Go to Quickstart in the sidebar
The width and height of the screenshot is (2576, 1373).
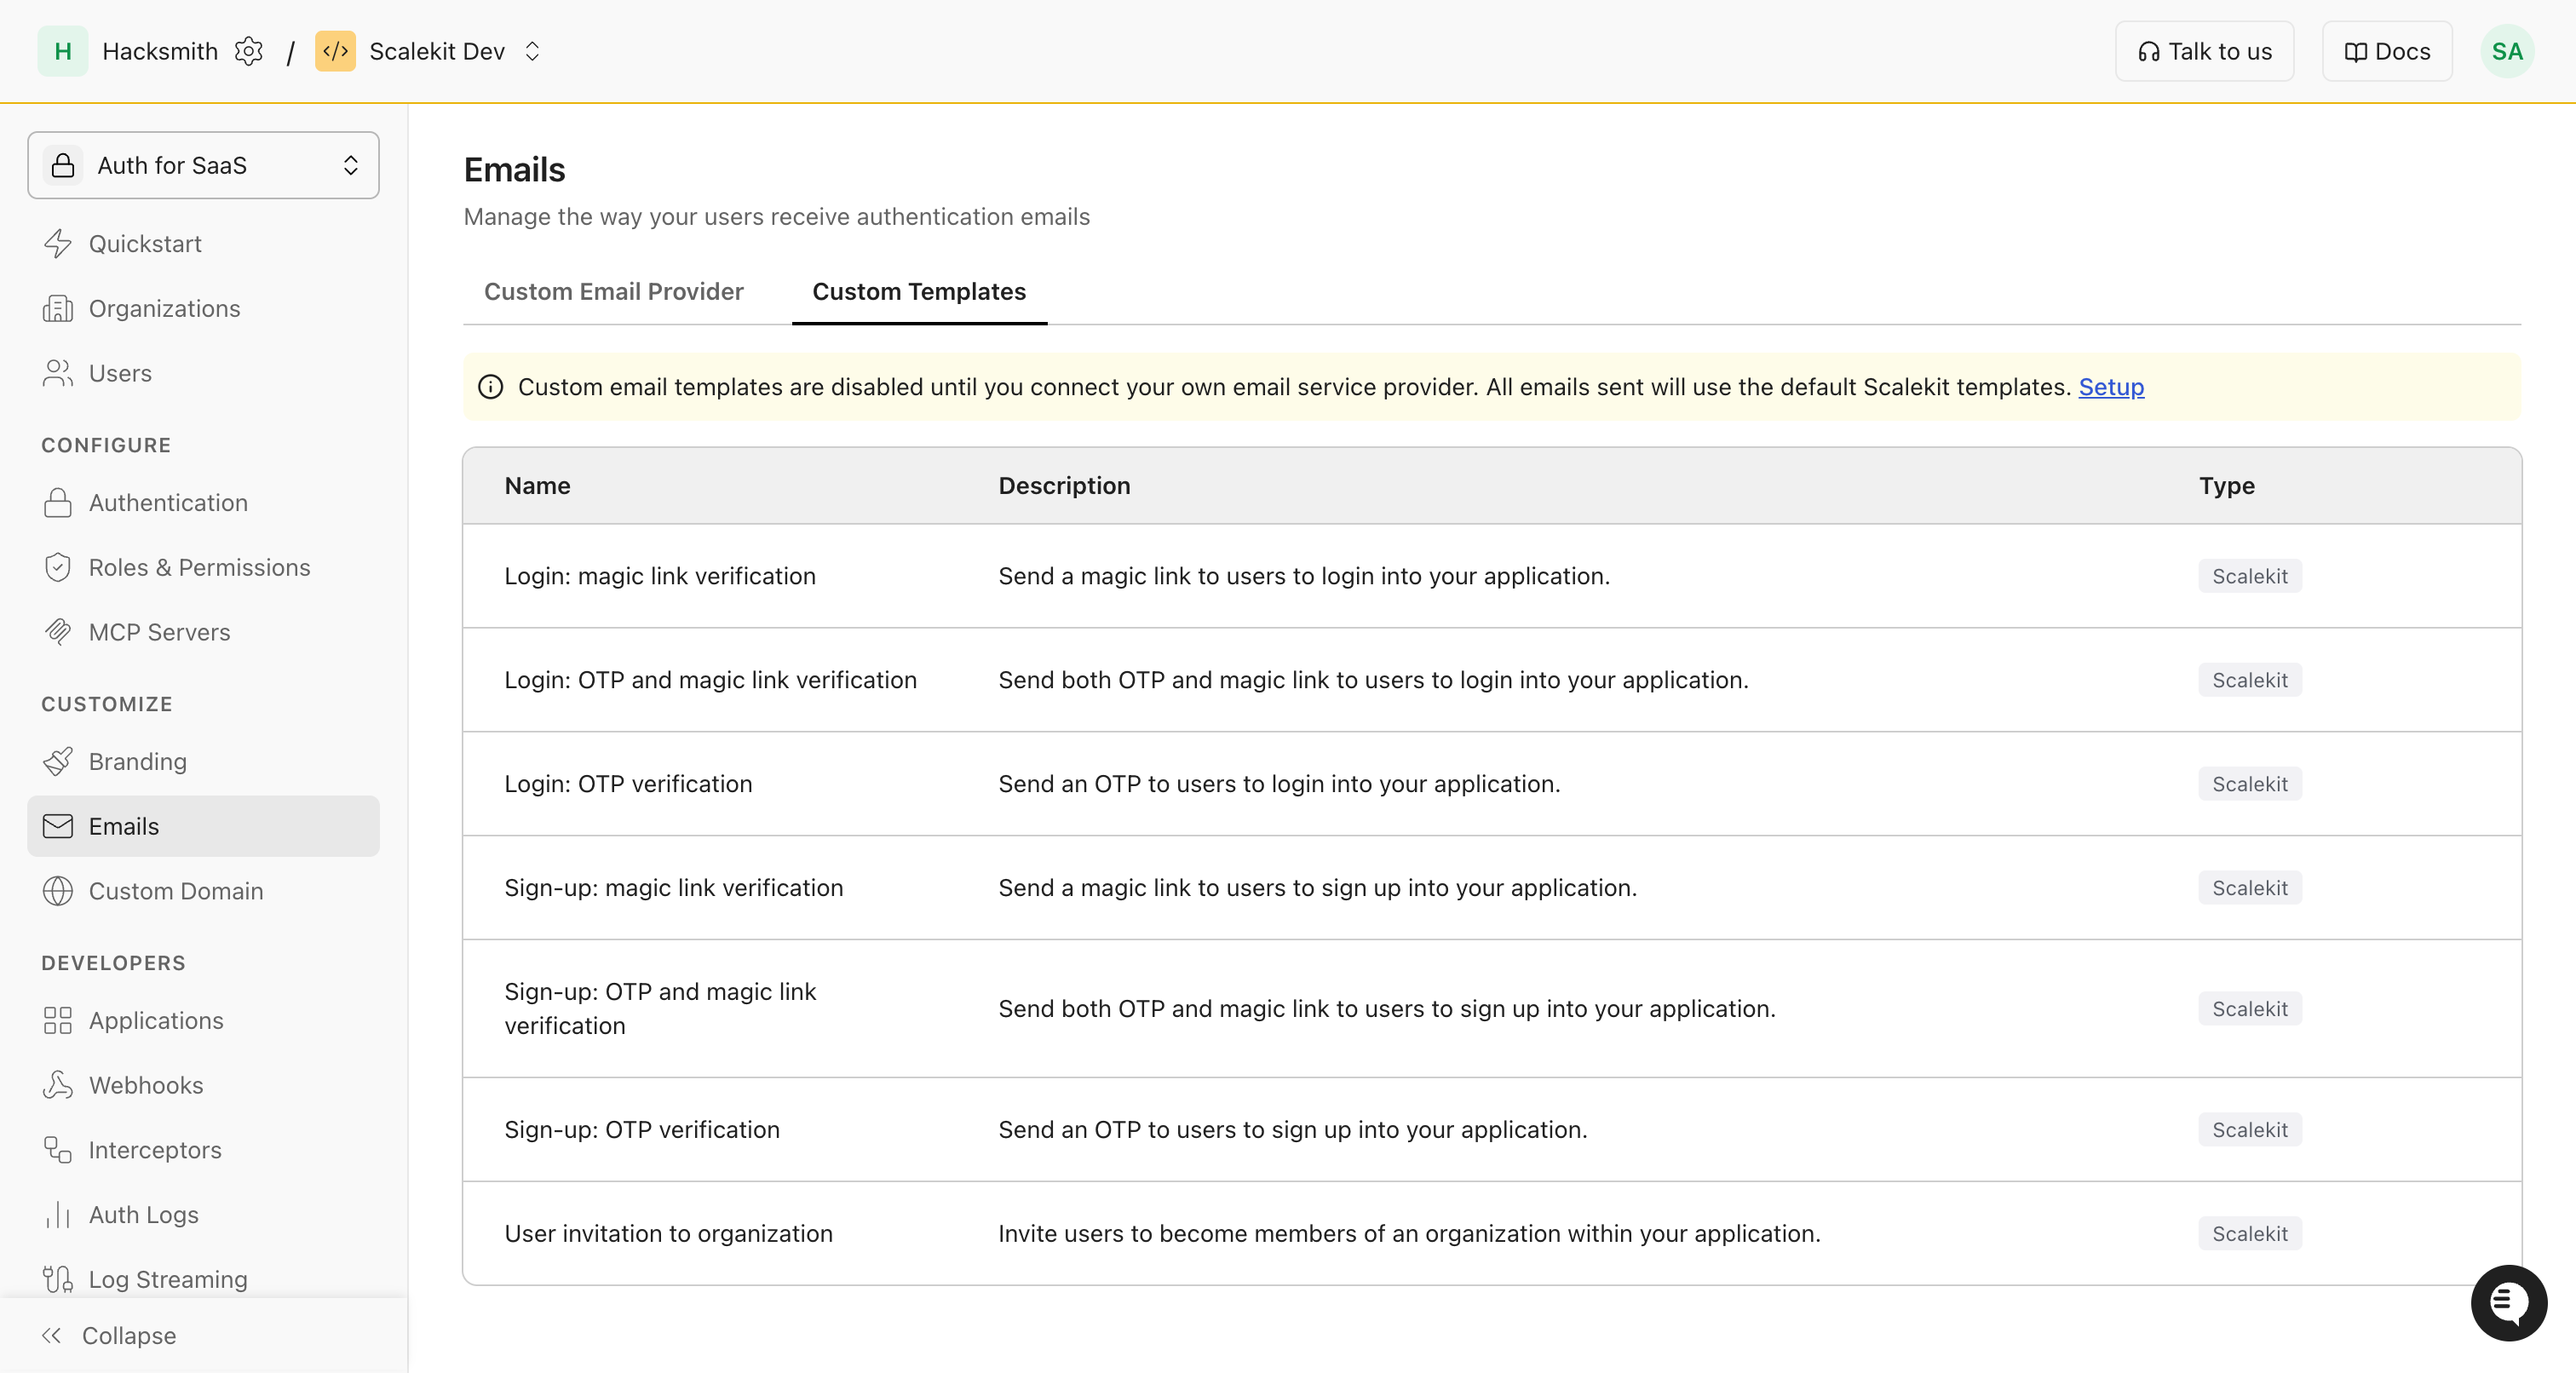point(203,244)
